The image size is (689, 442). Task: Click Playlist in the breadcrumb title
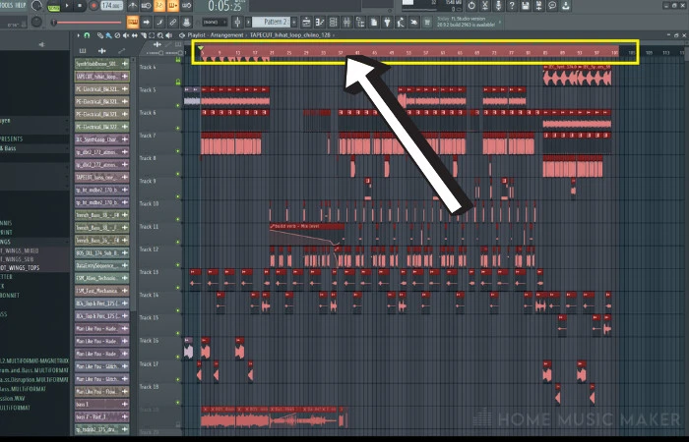(x=196, y=35)
